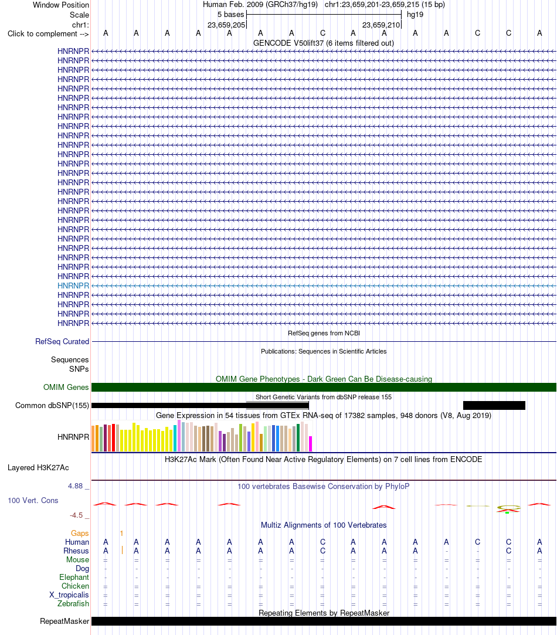Viewport: 557px width, 635px height.
Task: Select the Mouse alignment row label
Action: pyautogui.click(x=77, y=560)
